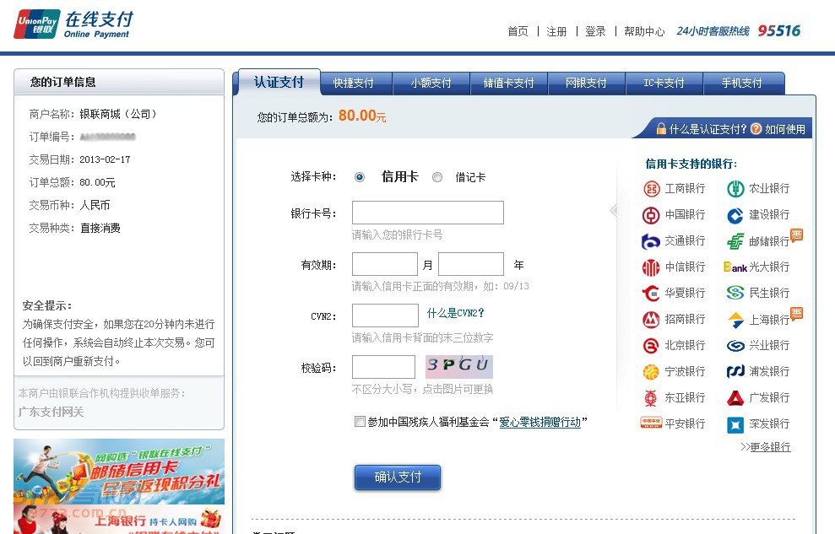Click the Agricultural Bank (农业银行) icon

[735, 189]
